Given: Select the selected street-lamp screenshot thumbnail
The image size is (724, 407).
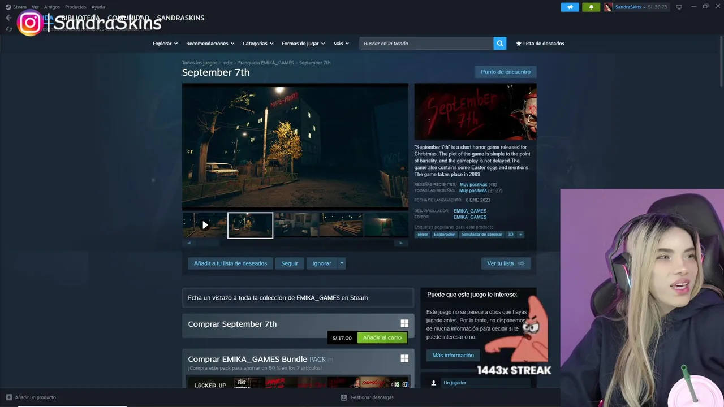Looking at the screenshot, I should coord(250,225).
